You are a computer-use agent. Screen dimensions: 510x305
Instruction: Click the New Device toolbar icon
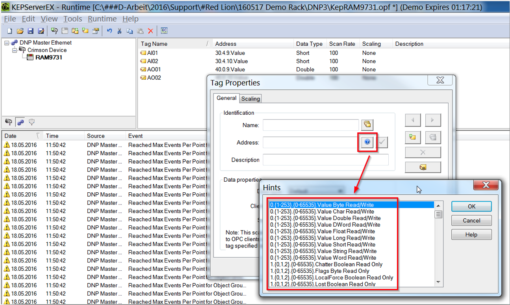coord(65,31)
